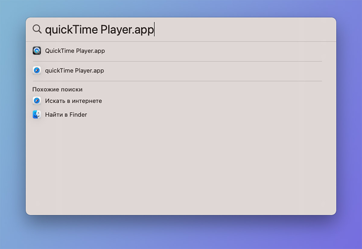
Task: Click the Spotlight magnifying glass icon
Action: click(37, 29)
